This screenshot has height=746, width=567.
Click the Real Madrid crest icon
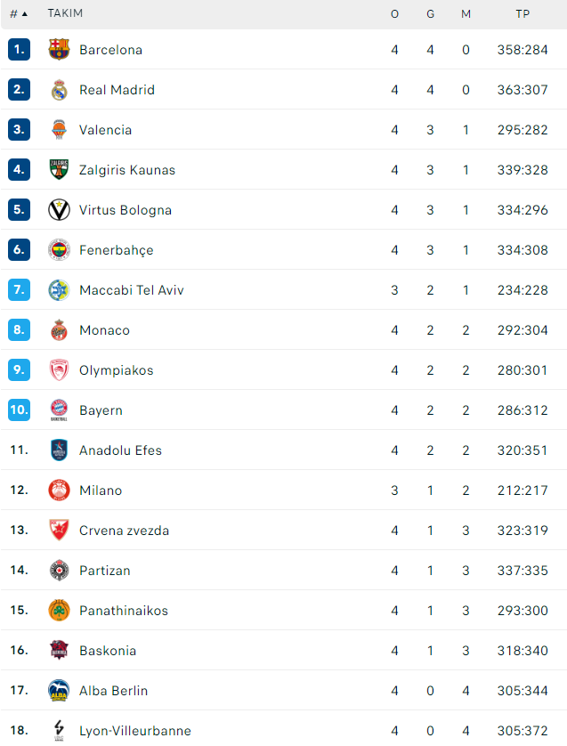click(x=59, y=90)
